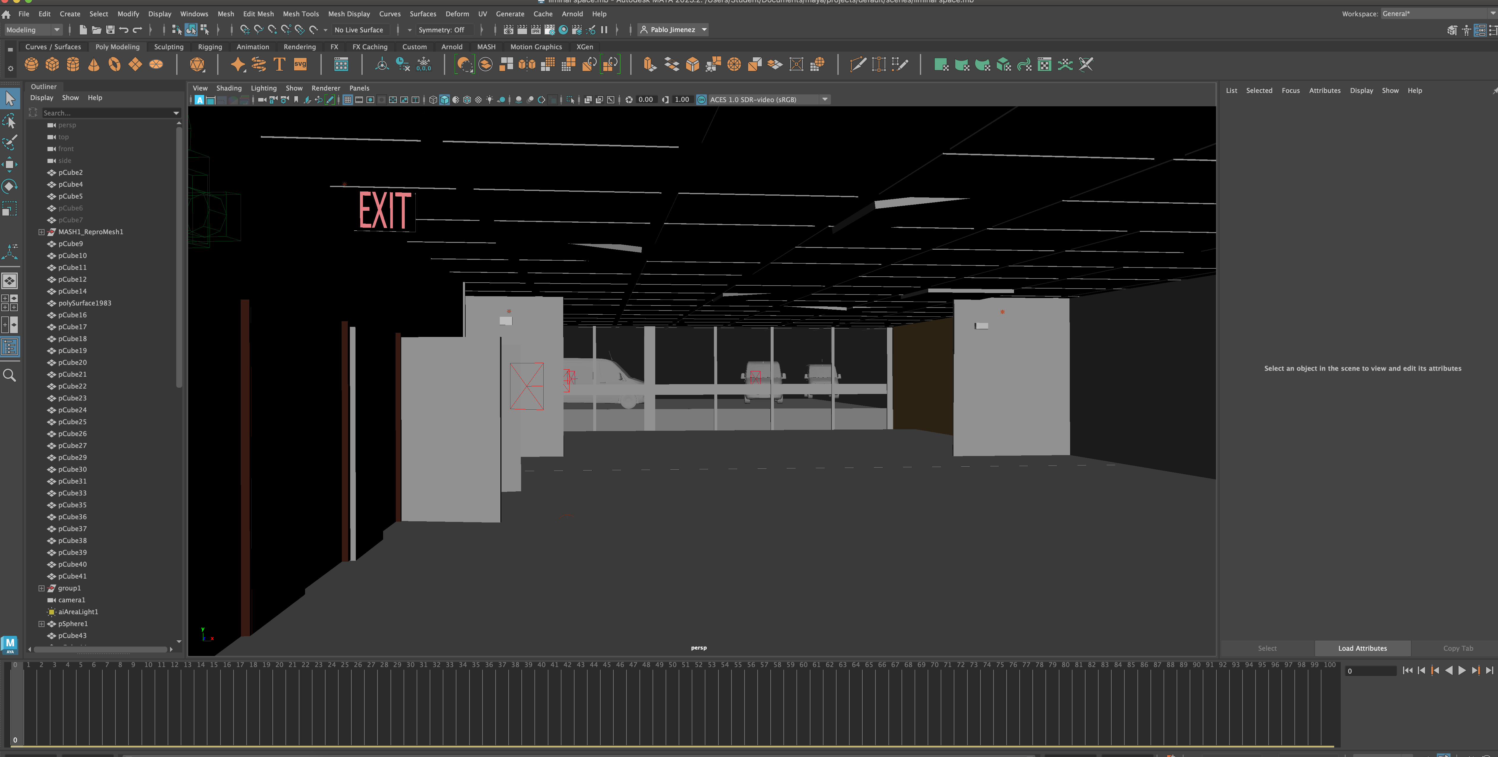Create a polygon cube from the shelf

(x=52, y=65)
